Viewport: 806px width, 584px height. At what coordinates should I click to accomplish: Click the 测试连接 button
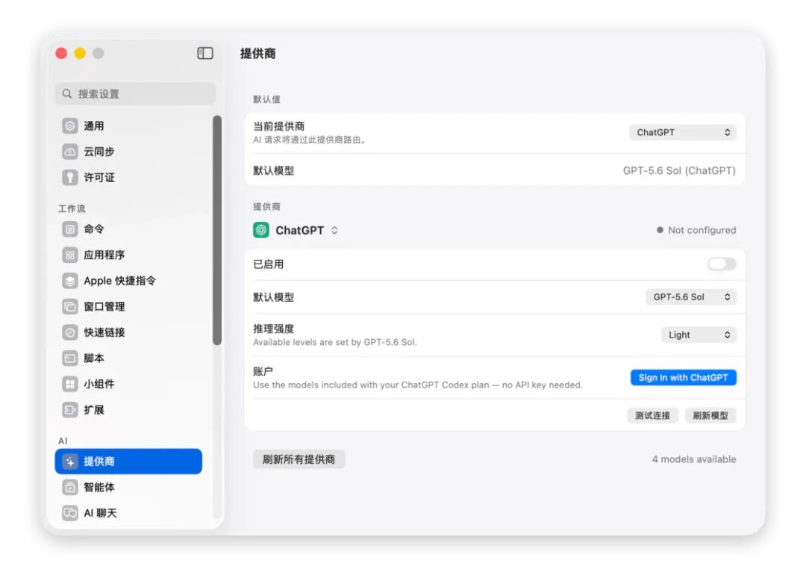point(652,415)
